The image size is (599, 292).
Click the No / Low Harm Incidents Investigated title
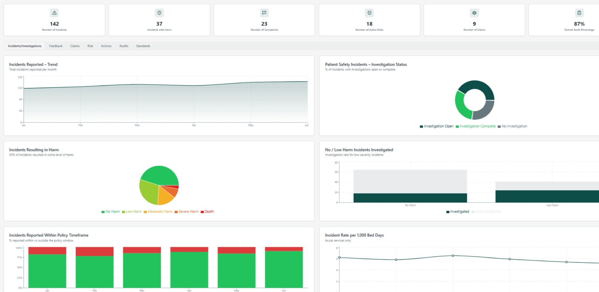point(359,150)
